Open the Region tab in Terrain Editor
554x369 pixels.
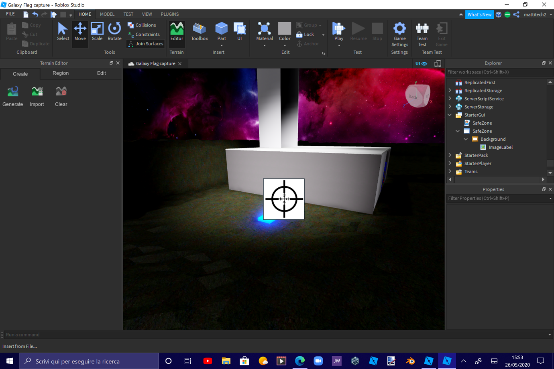[60, 73]
